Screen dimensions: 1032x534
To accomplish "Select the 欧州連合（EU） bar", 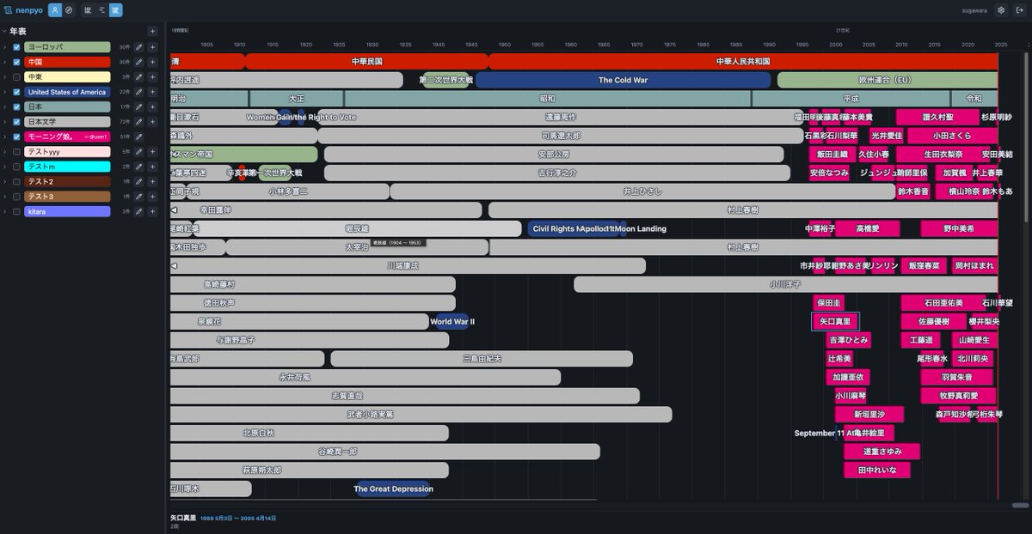I will click(888, 80).
